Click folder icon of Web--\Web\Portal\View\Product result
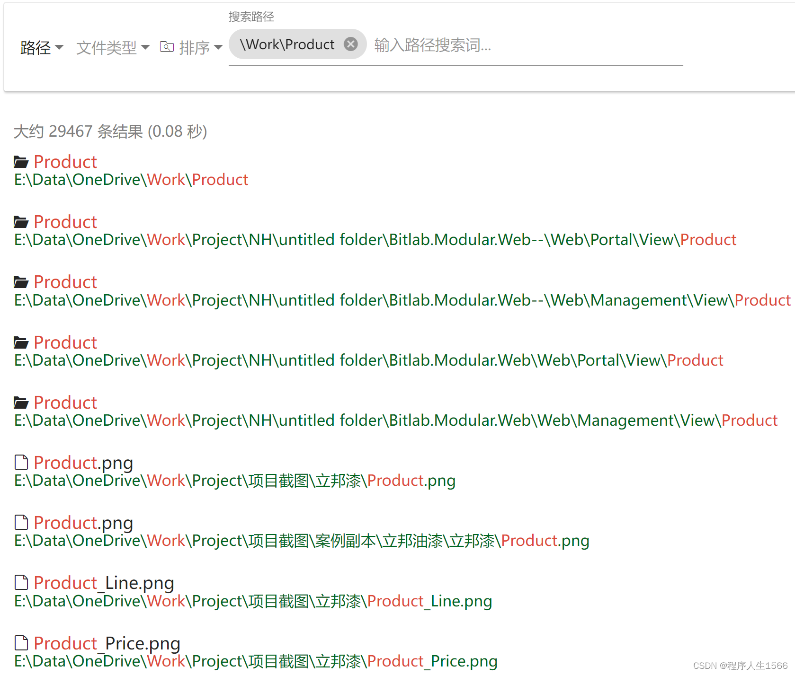Screen dimensions: 795x675 click(x=21, y=221)
